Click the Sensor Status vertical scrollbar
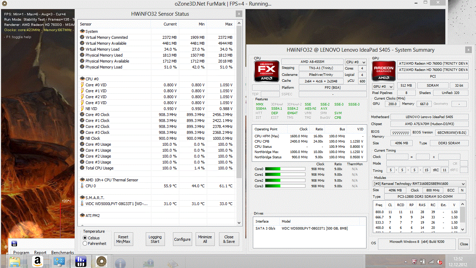The image size is (476, 268). pyautogui.click(x=239, y=101)
